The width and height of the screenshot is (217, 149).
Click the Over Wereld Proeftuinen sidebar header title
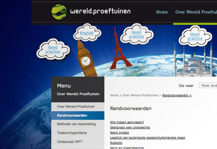[78, 94]
